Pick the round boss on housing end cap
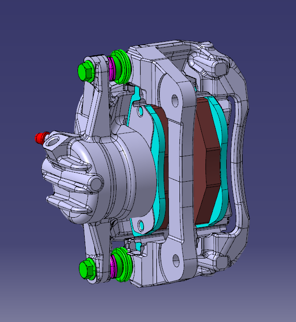296x322 pixels. (96, 184)
